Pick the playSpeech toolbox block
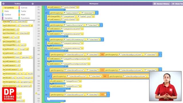 coord(18,57)
